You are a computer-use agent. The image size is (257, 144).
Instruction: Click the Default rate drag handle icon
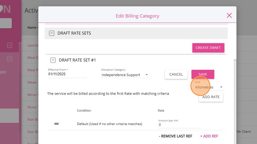coord(56,124)
